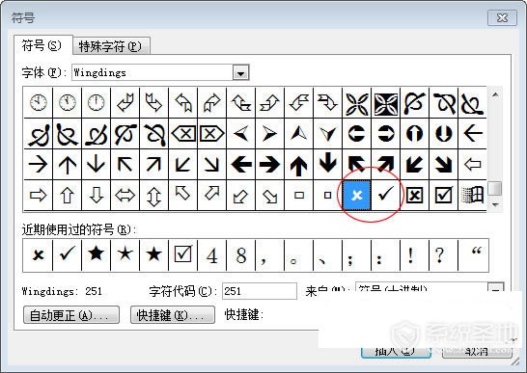
Task: Select the thin down-left arrow symbol
Action: [183, 165]
